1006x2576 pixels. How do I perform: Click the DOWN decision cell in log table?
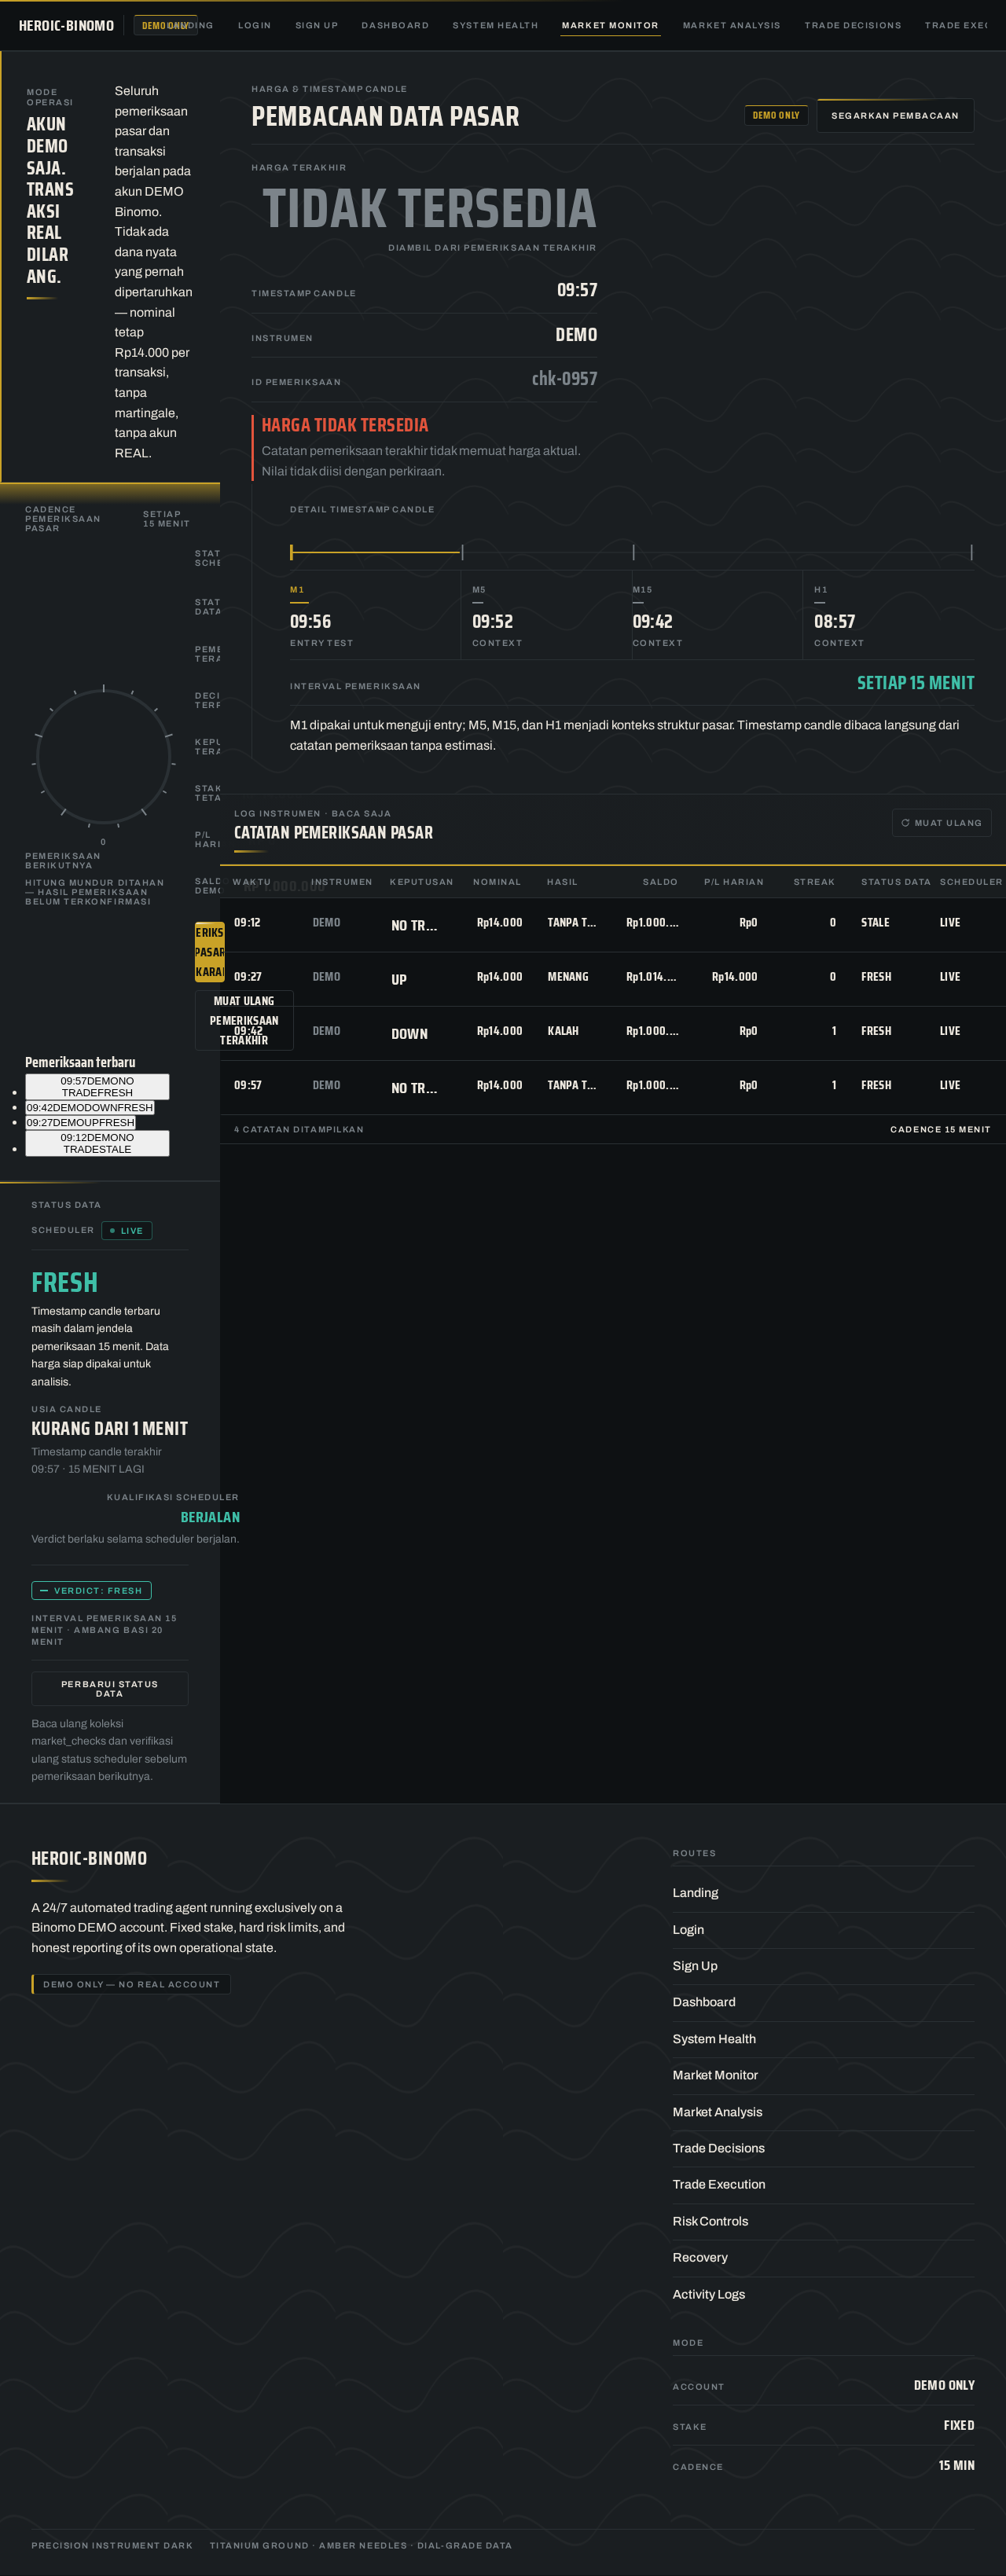(409, 1034)
